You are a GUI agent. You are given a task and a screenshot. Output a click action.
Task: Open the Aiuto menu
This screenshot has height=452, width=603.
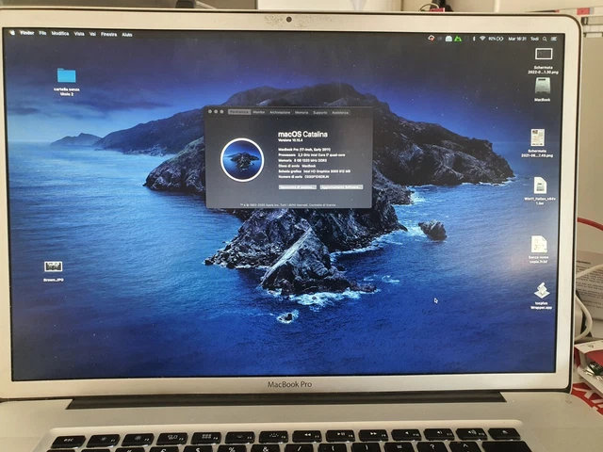coord(127,35)
